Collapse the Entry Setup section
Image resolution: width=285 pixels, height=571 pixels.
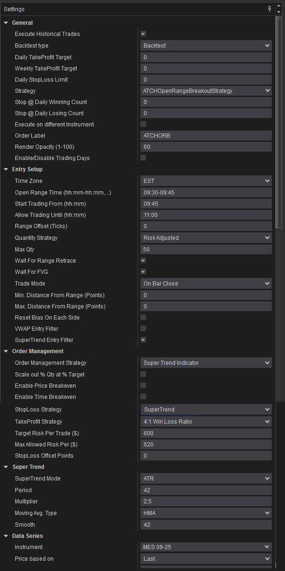point(6,169)
